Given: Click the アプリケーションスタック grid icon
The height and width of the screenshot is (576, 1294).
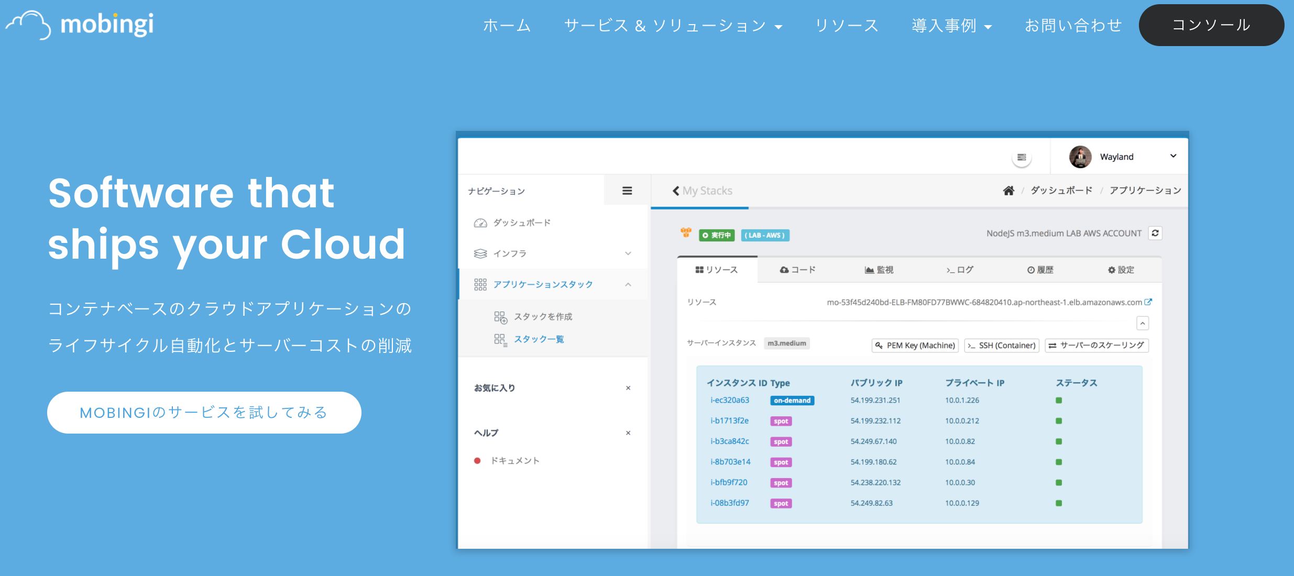Looking at the screenshot, I should (480, 284).
